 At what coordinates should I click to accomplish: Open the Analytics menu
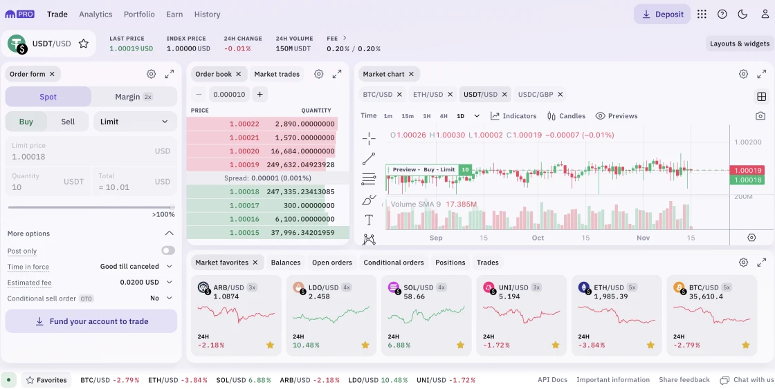click(96, 15)
